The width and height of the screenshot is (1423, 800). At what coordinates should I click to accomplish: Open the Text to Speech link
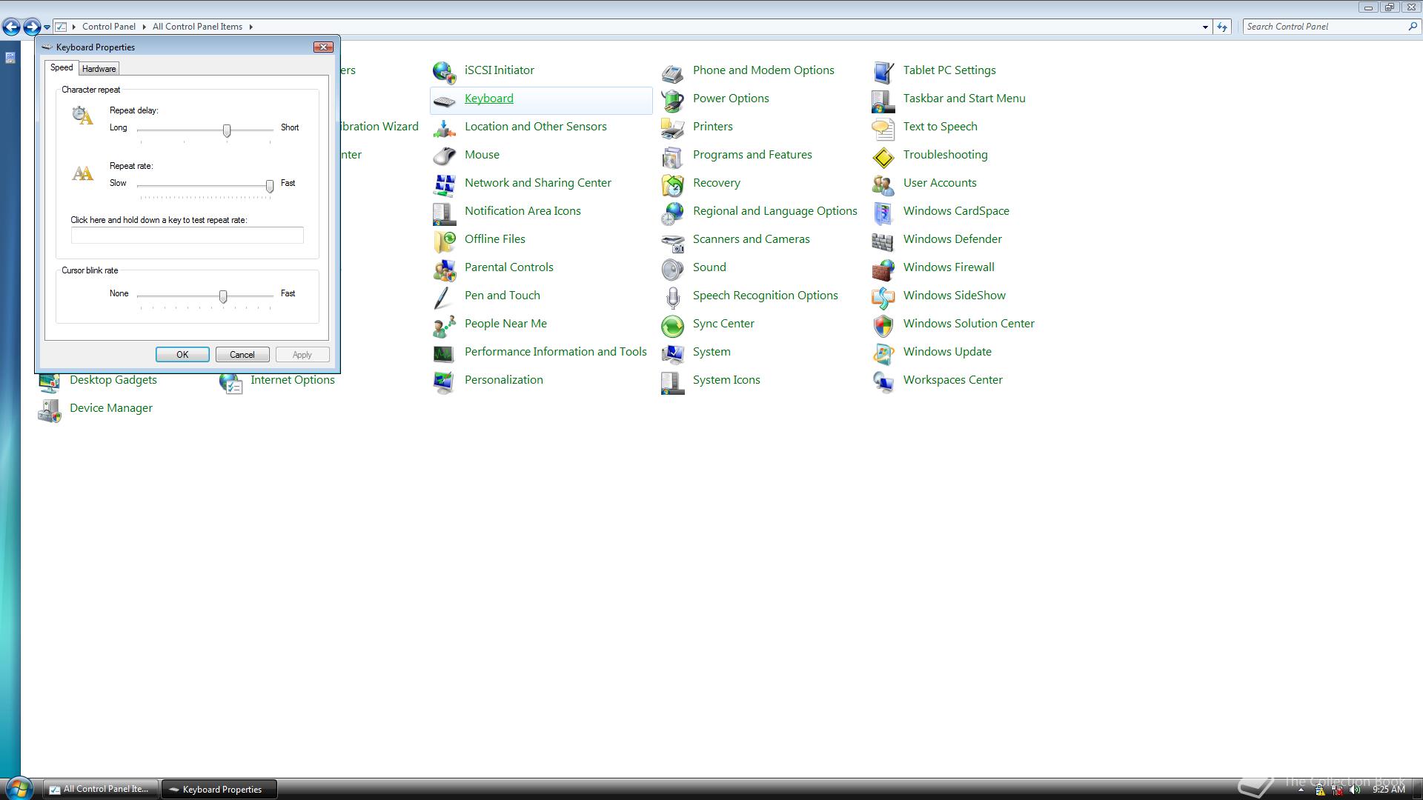pos(940,126)
